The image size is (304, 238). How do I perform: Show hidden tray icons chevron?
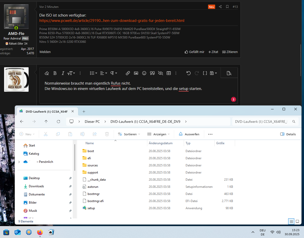pyautogui.click(x=253, y=232)
